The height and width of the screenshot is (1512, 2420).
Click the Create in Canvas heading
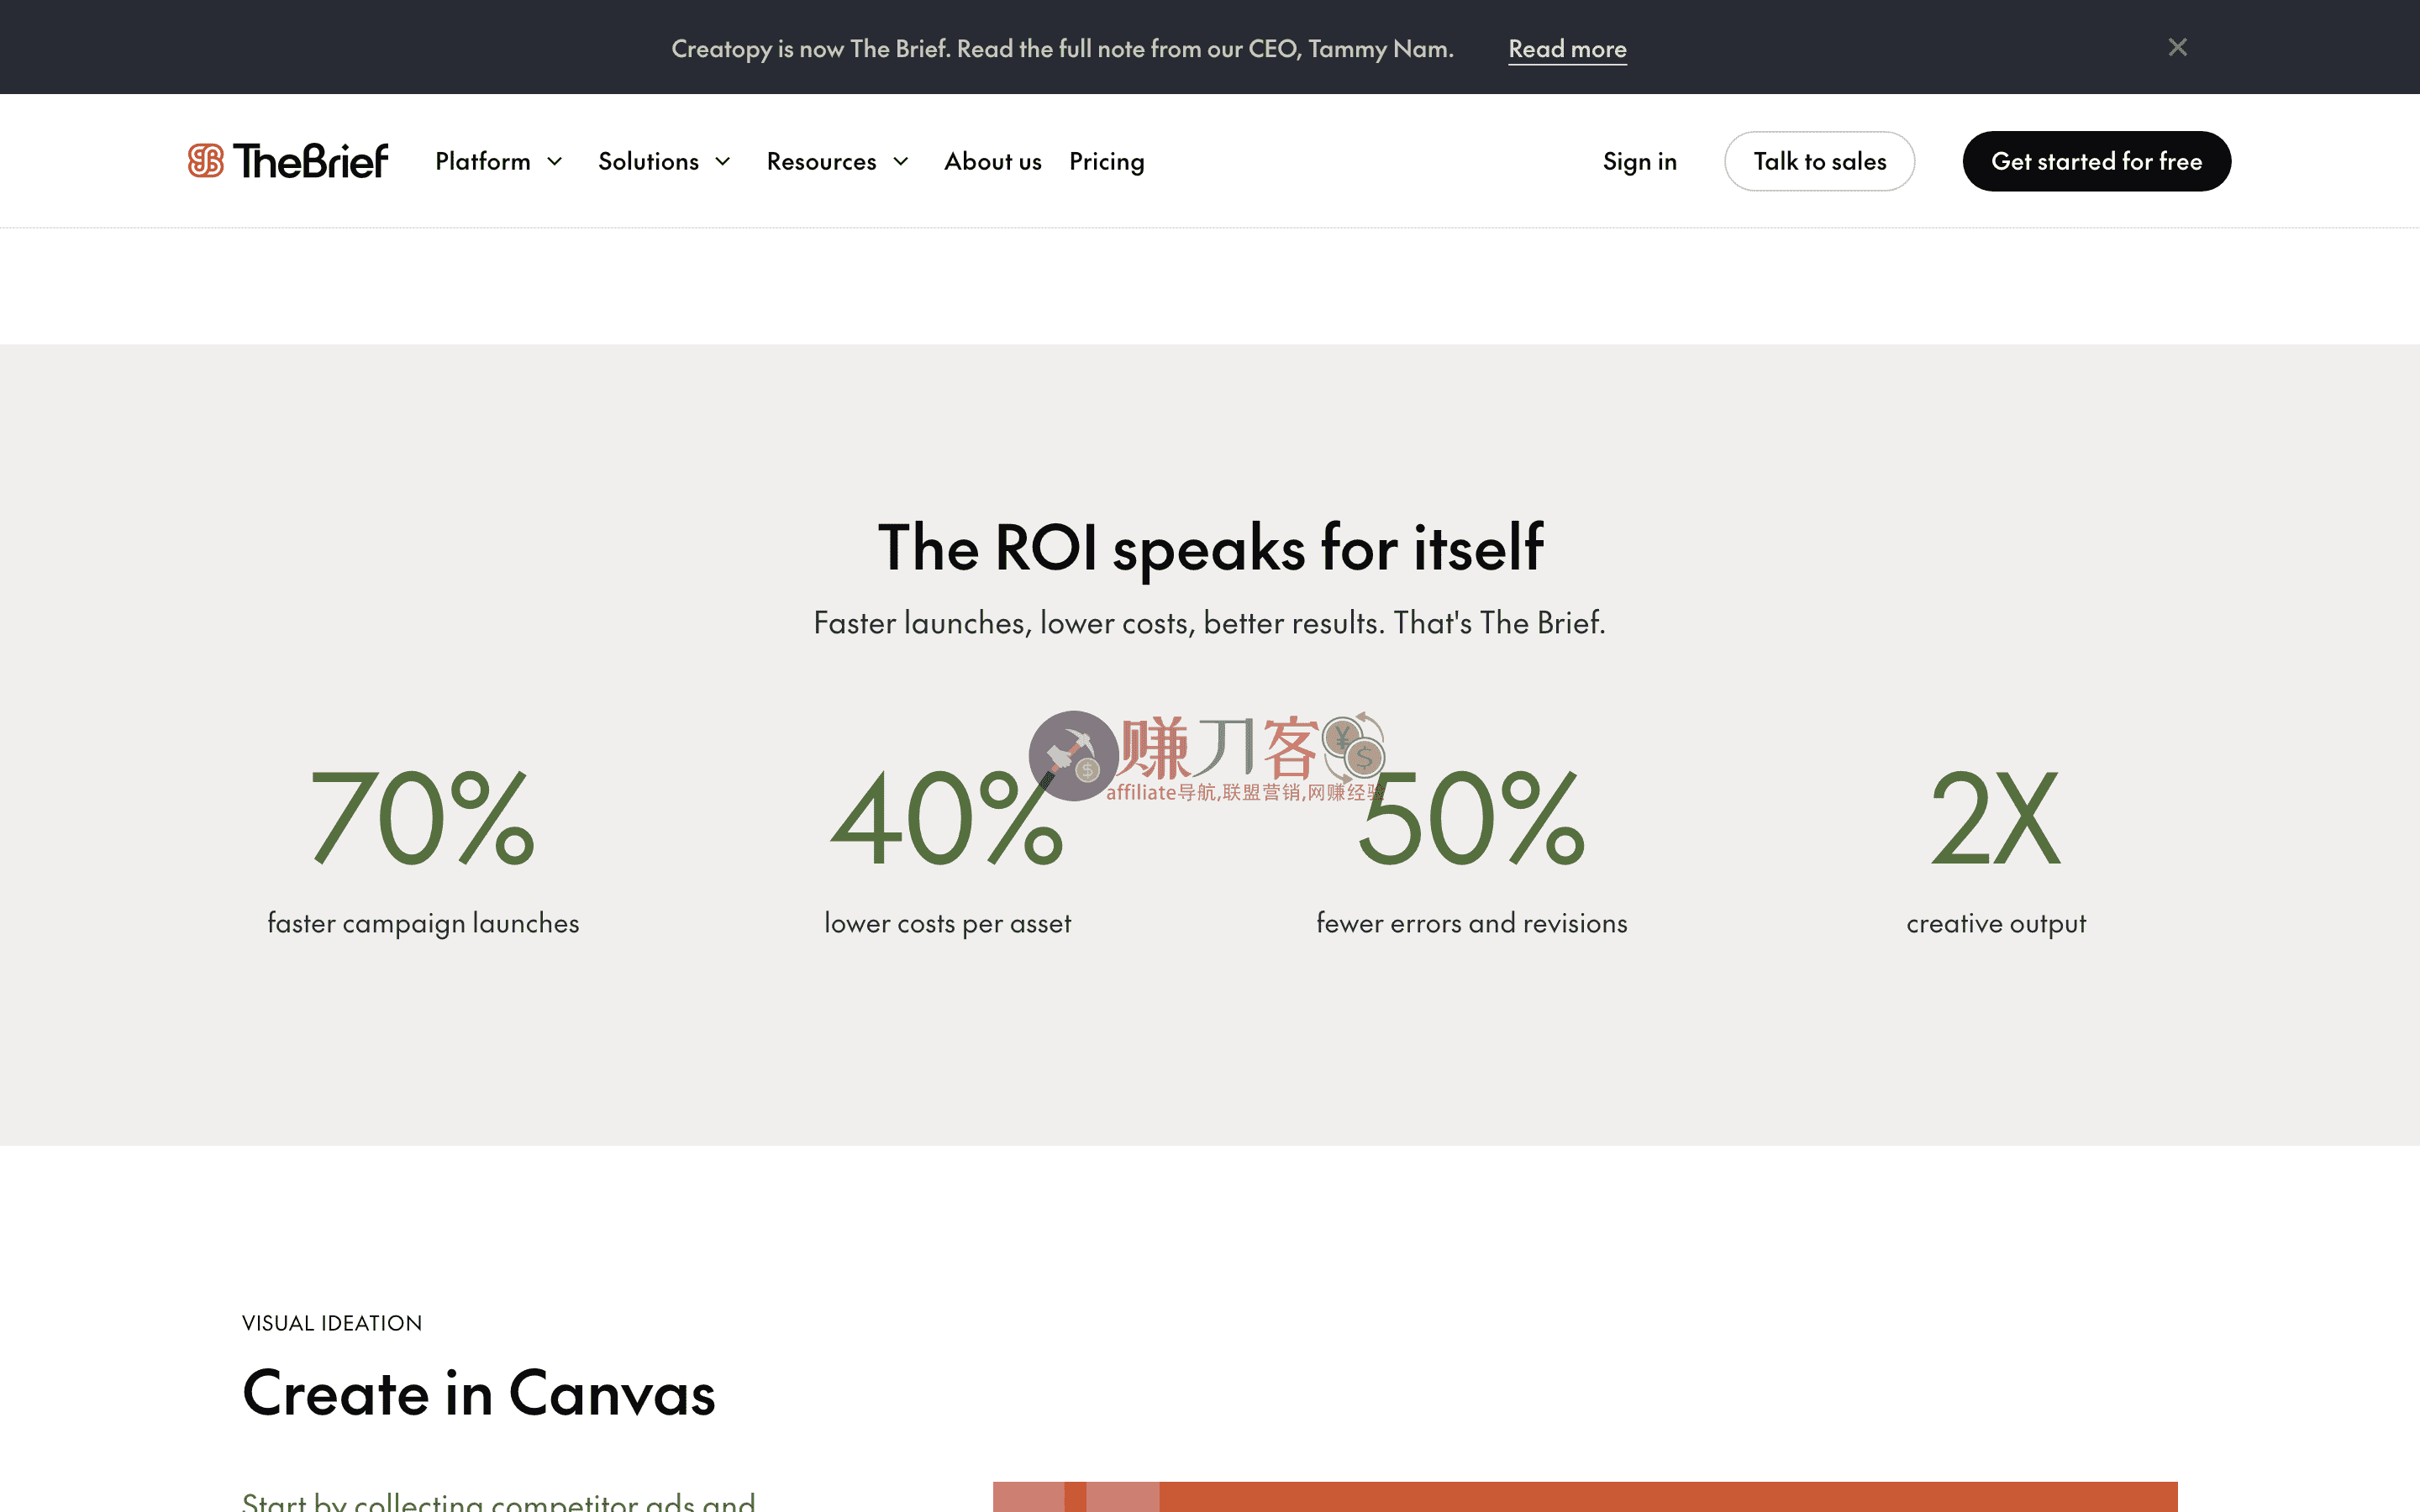pyautogui.click(x=479, y=1393)
